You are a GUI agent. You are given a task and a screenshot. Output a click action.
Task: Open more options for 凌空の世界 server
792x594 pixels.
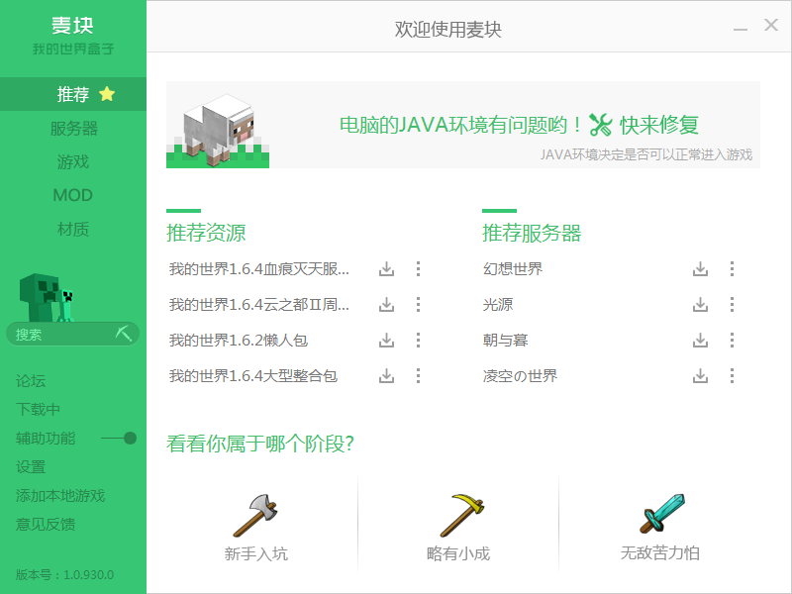click(x=731, y=376)
